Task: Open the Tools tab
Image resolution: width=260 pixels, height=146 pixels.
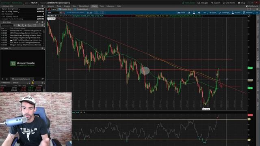Action: point(102,6)
